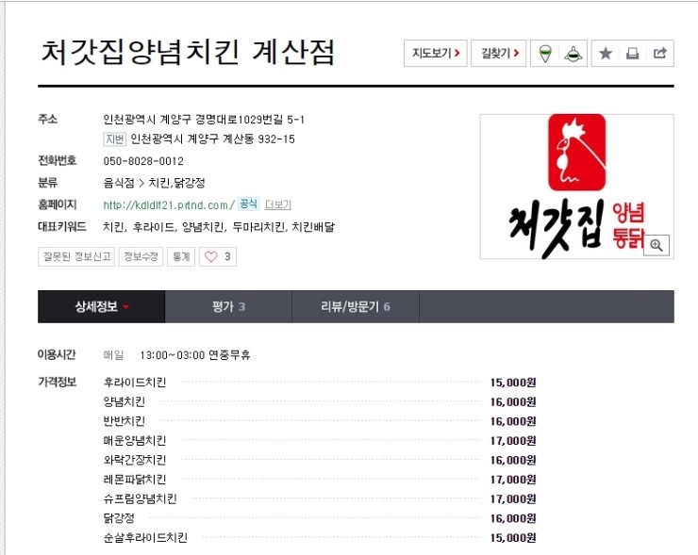This screenshot has width=698, height=555.
Task: Select the 상세정보 tab
Action: point(102,306)
